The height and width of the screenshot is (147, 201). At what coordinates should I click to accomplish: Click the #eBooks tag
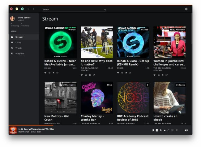[x=180, y=85]
